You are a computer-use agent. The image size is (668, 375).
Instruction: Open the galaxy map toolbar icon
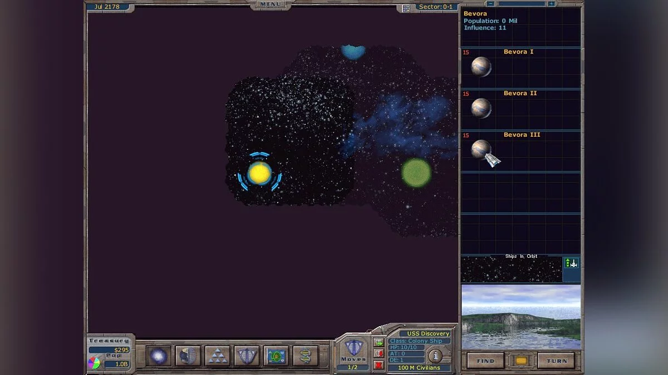tap(159, 356)
